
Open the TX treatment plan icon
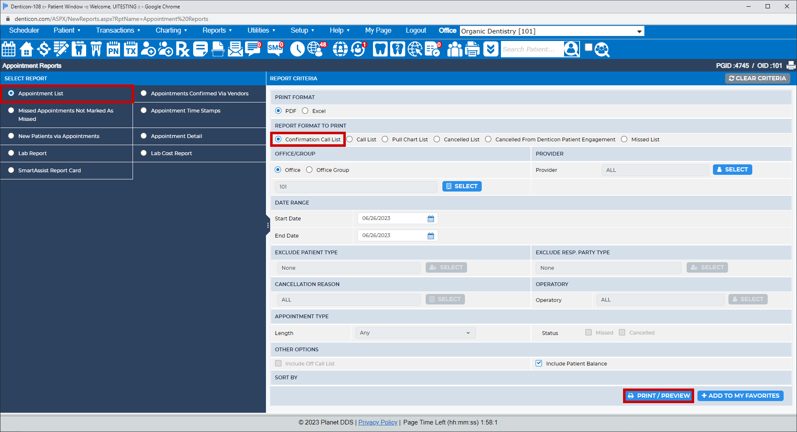tap(130, 49)
